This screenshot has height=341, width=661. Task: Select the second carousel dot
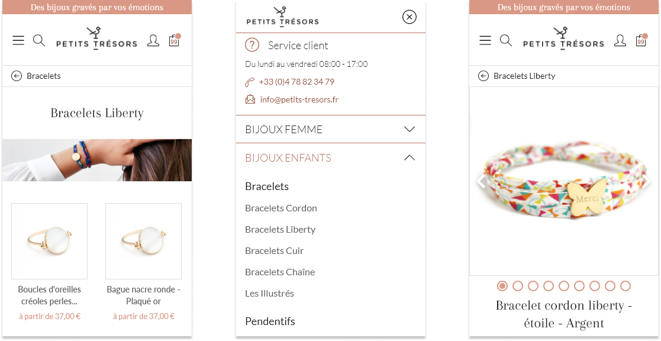point(518,286)
